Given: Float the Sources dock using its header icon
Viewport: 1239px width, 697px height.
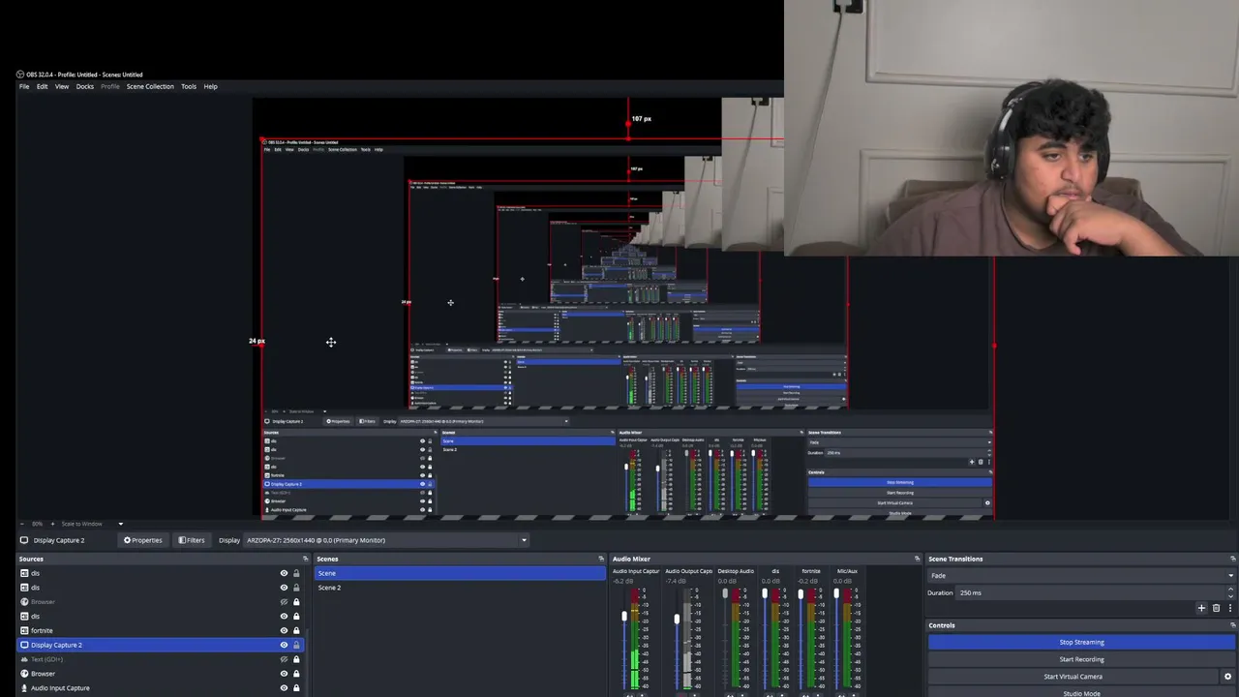Looking at the screenshot, I should click(305, 559).
